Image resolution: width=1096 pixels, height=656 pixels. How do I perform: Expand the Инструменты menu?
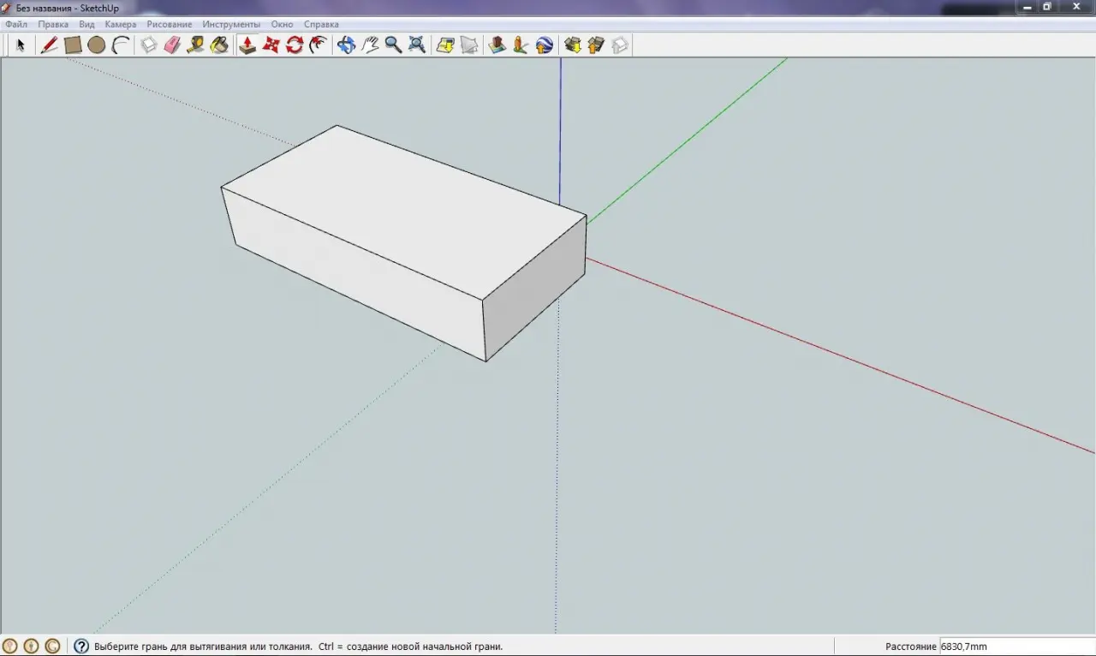(x=231, y=24)
